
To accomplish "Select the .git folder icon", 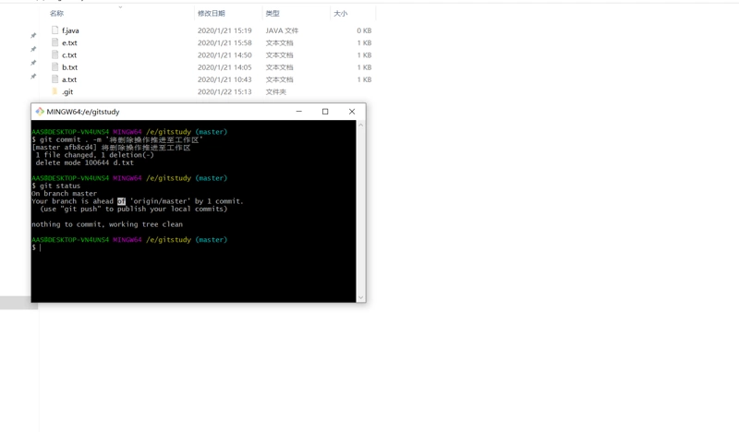I will click(55, 91).
